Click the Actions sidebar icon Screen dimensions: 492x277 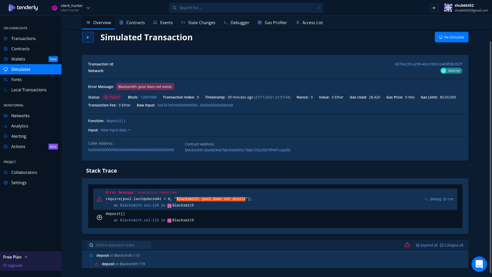[x=6, y=147]
